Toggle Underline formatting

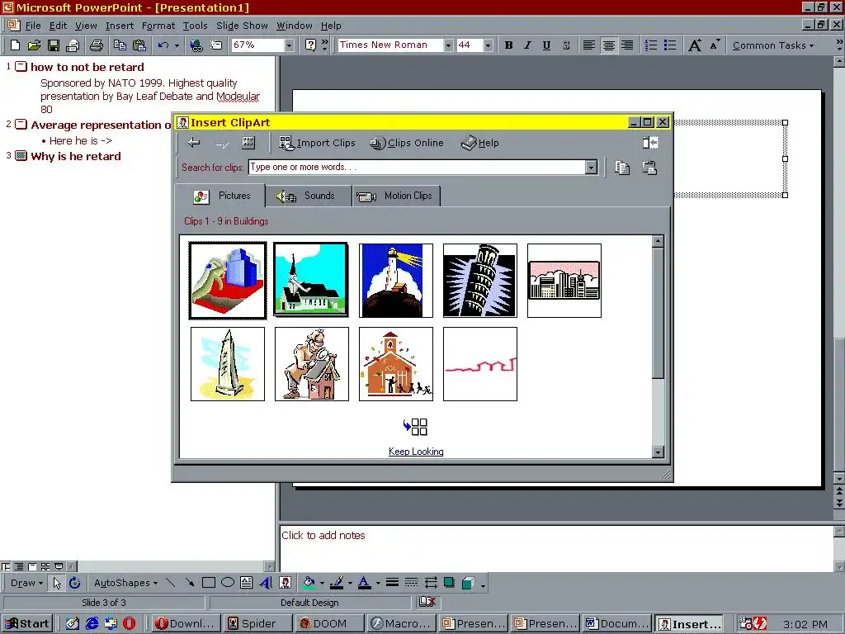click(546, 45)
